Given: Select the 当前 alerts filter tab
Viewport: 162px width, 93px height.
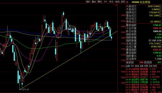Looking at the screenshot, I should pos(141,66).
